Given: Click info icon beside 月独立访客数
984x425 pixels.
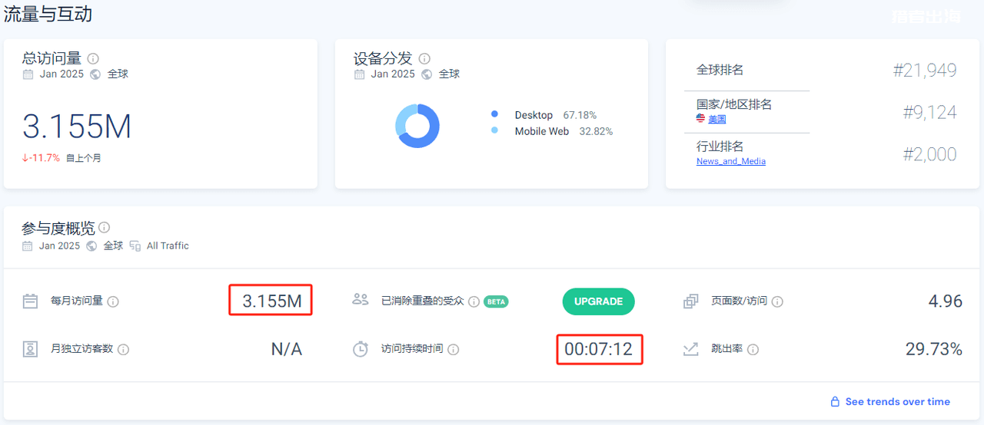Looking at the screenshot, I should coord(123,349).
